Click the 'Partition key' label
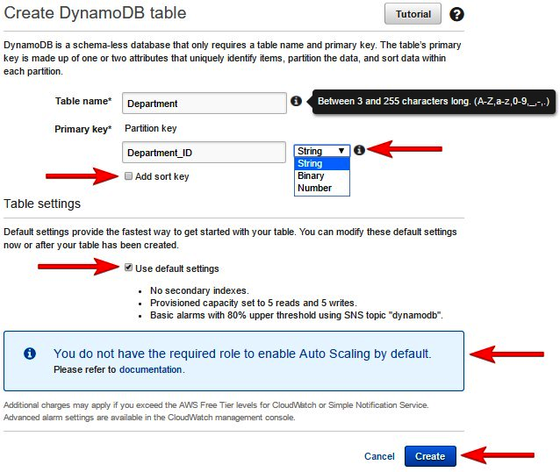This screenshot has height=472, width=560. [x=151, y=128]
